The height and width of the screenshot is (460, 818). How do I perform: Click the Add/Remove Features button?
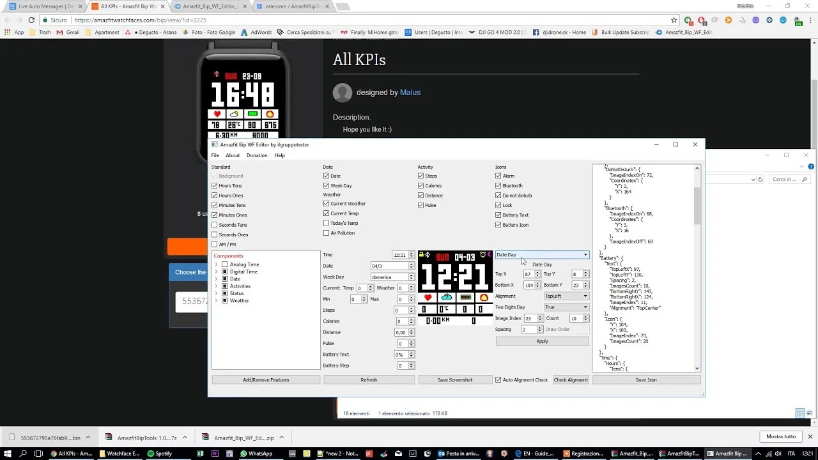point(266,379)
